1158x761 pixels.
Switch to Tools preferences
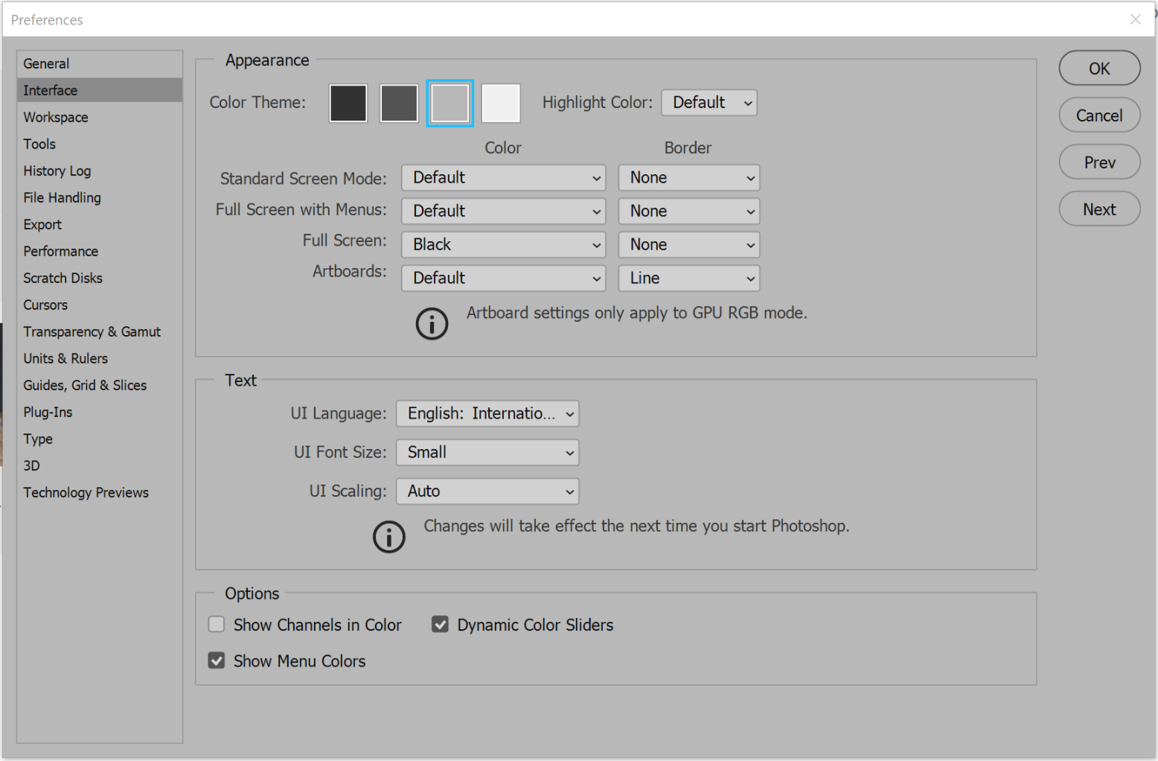pos(100,144)
